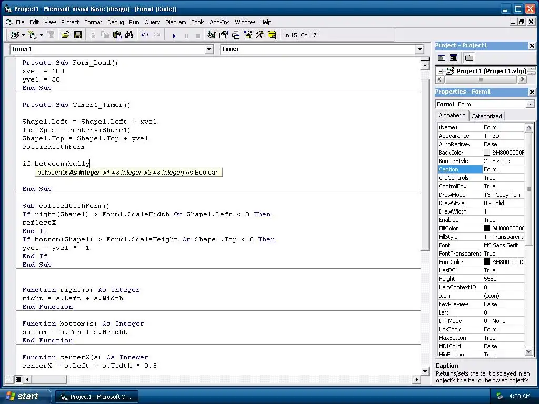Save the project with the floppy icon
Viewport: 539px width, 404px height.
click(x=78, y=35)
